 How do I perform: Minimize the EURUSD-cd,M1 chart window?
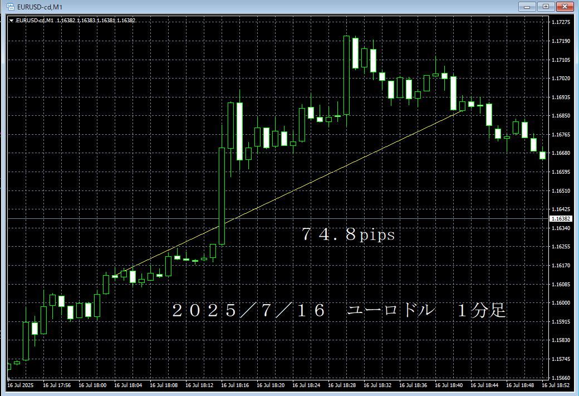point(528,7)
